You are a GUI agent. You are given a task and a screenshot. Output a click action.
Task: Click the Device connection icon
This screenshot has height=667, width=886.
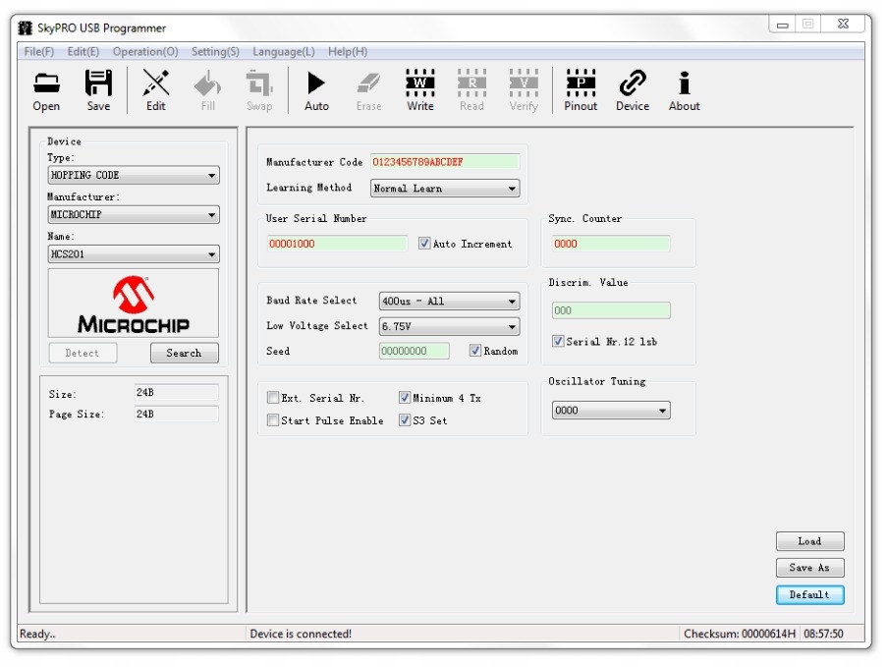click(632, 88)
